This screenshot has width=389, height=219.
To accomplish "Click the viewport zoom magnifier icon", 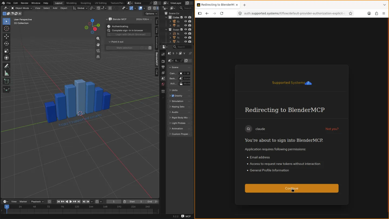I will tap(98, 39).
